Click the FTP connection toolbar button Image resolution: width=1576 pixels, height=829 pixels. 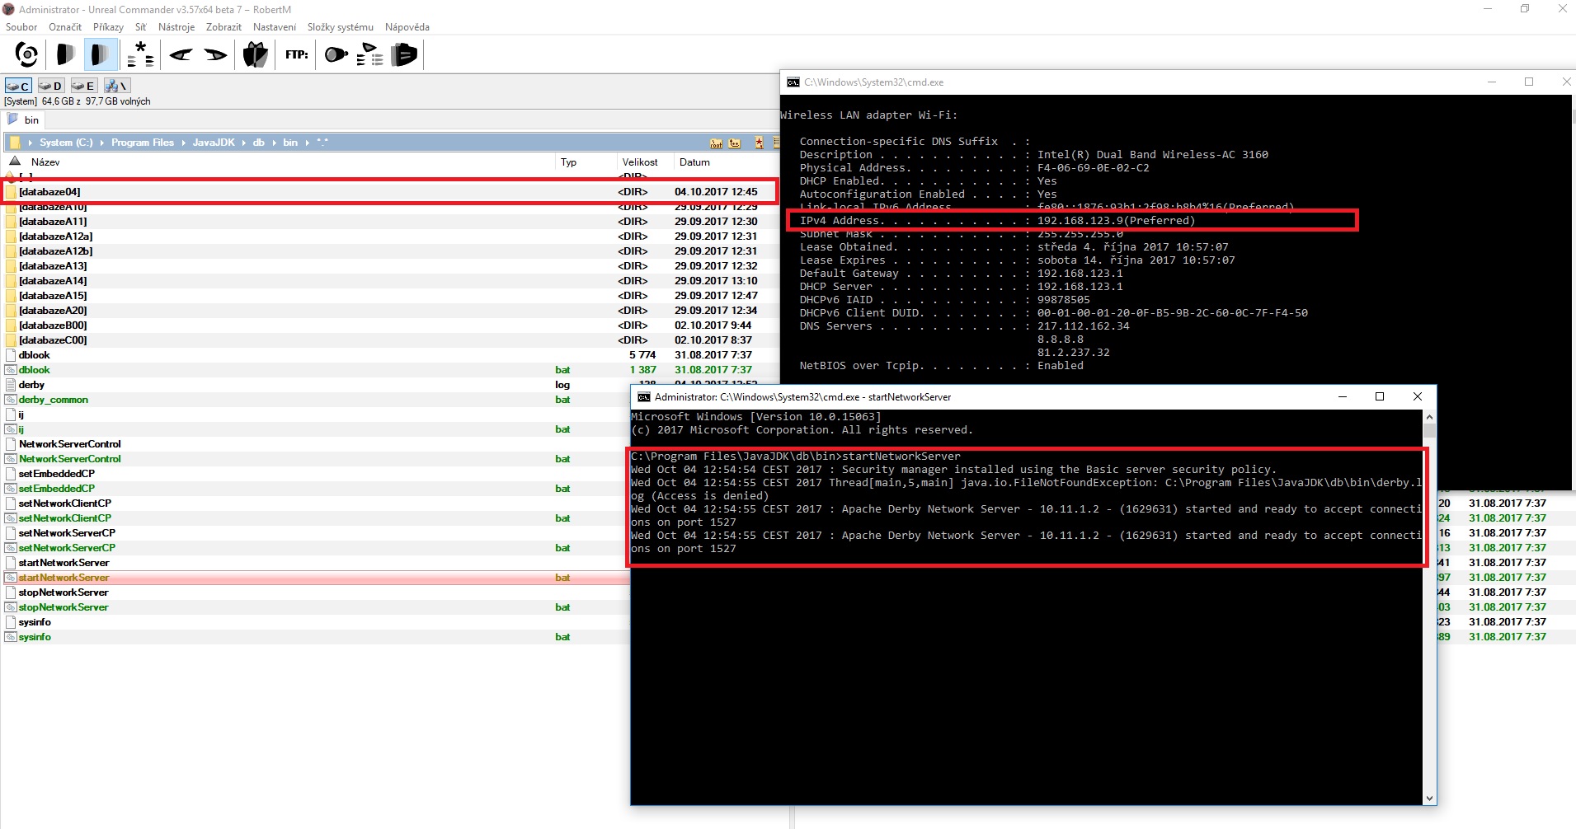[x=296, y=55]
